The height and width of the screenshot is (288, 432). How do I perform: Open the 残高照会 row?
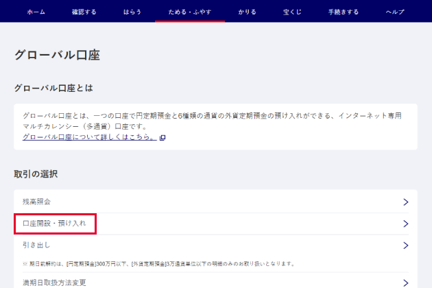[x=215, y=202]
